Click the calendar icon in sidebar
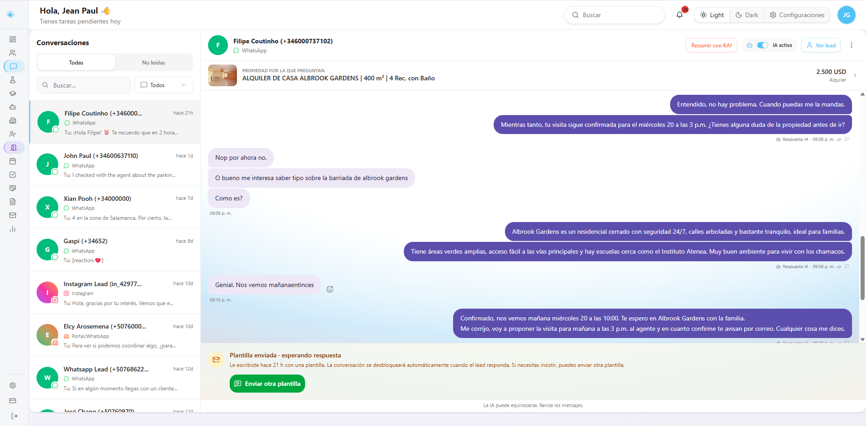866x426 pixels. click(x=13, y=161)
